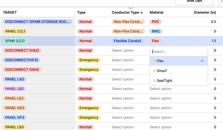The width and height of the screenshot is (223, 130).
Task: Open Material Select option for PANEL HF3
Action: 160,117
